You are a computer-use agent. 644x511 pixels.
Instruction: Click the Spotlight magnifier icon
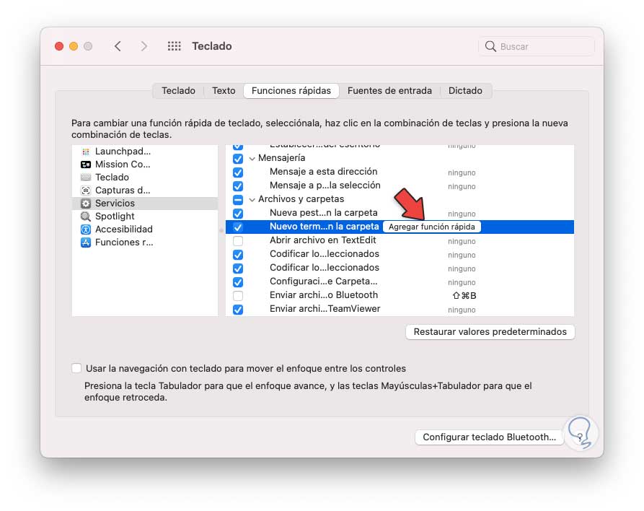coord(86,217)
